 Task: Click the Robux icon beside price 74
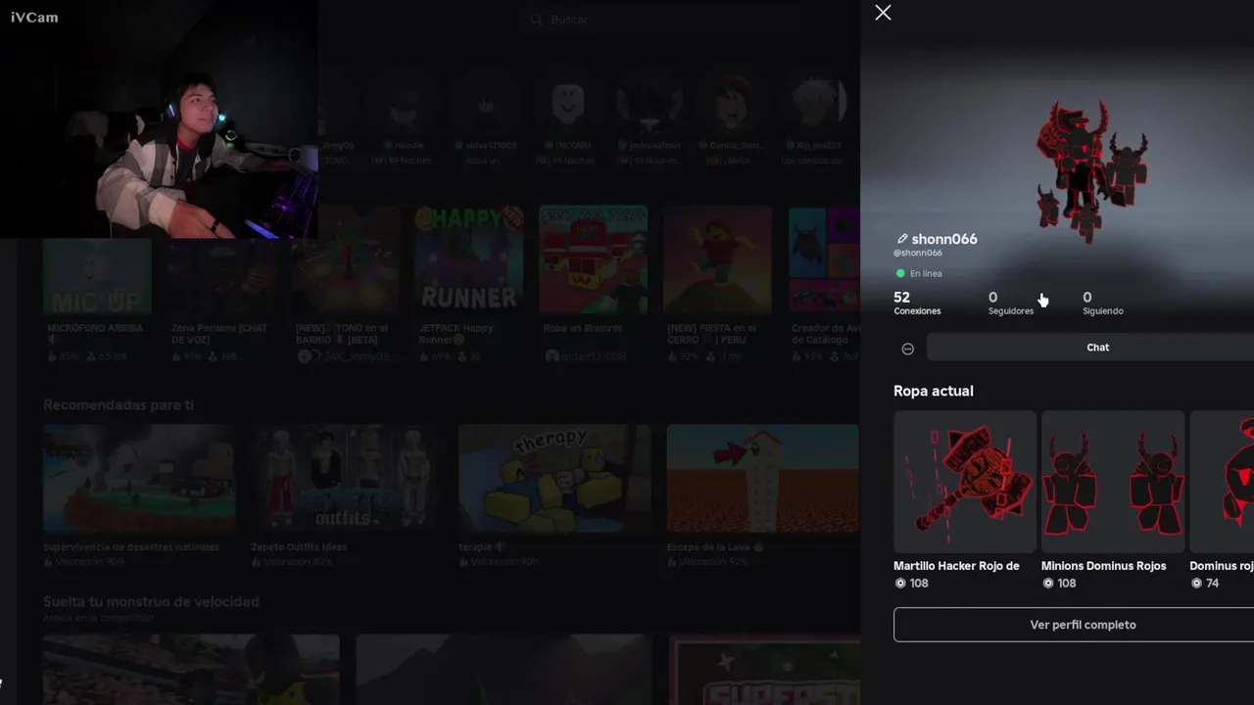[x=1196, y=584]
